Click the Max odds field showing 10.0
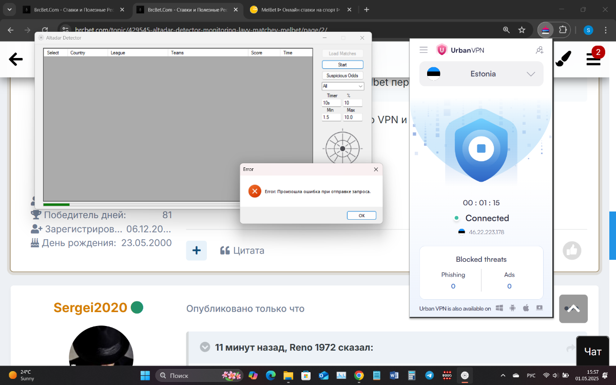The width and height of the screenshot is (616, 385). coord(353,117)
